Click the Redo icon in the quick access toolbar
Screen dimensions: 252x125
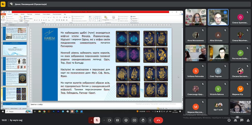[x=9, y=12]
